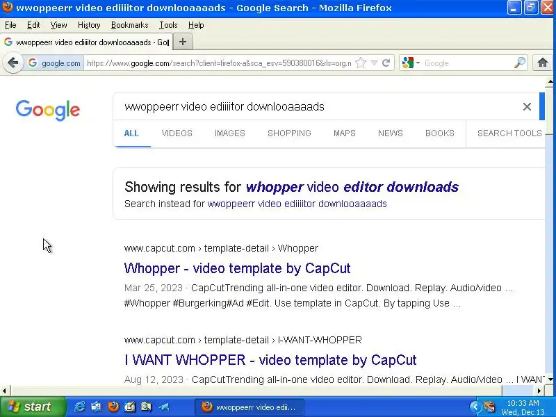Launch Internet Explorer from quick launch
Viewport: 556px width, 417px height.
[x=79, y=407]
